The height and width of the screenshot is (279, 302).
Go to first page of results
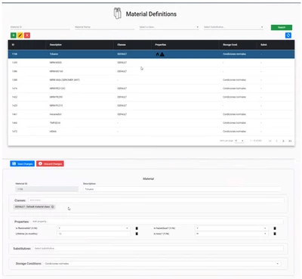[270, 141]
